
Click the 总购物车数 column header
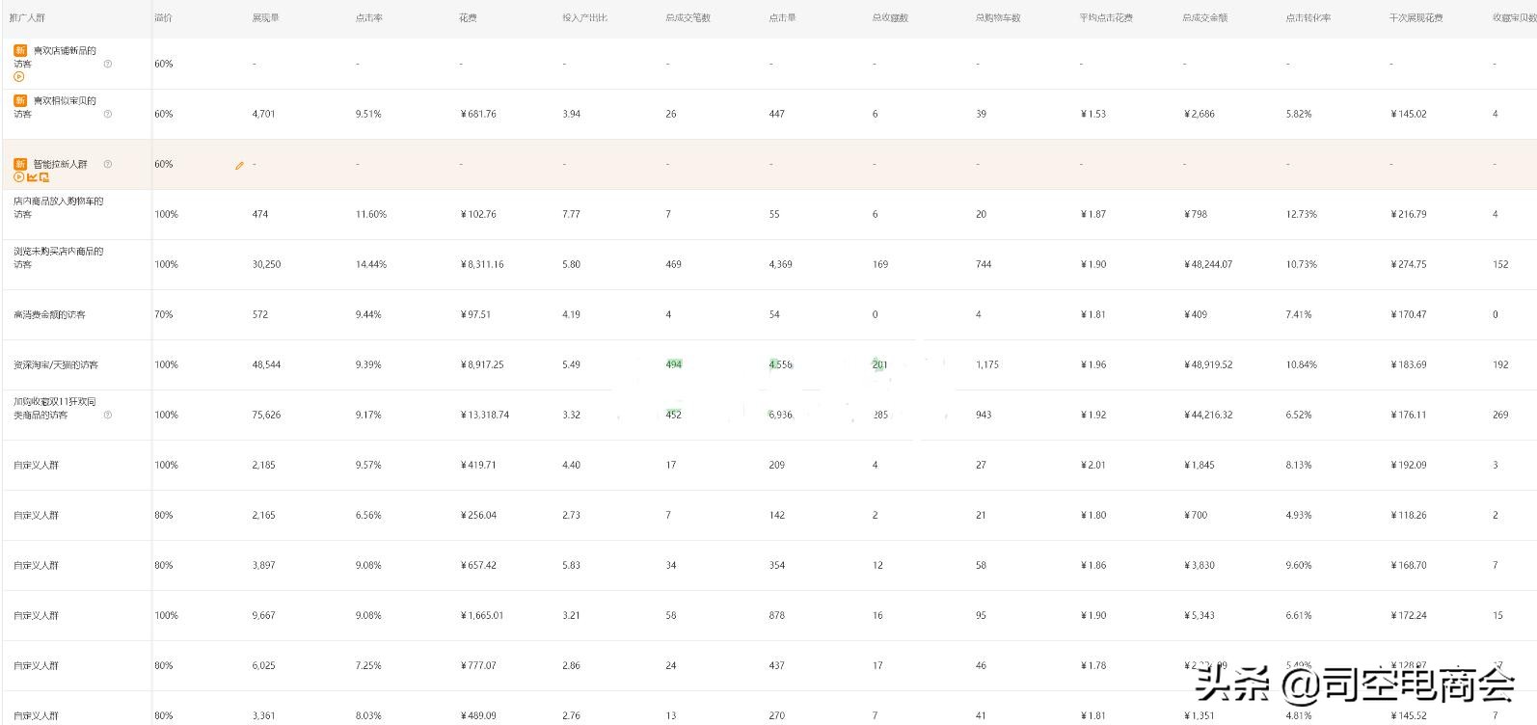pyautogui.click(x=998, y=17)
